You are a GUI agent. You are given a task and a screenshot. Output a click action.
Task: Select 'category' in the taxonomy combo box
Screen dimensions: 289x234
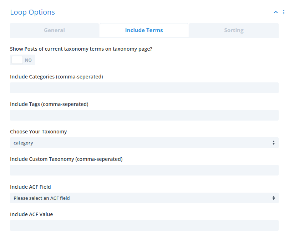(x=144, y=143)
